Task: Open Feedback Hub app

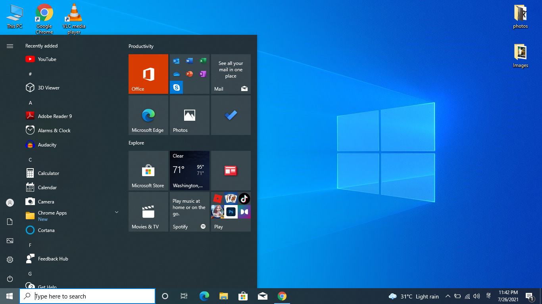Action: point(71,259)
